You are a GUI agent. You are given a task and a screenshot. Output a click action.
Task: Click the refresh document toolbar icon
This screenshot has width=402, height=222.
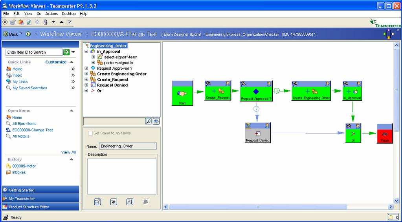tap(29, 22)
